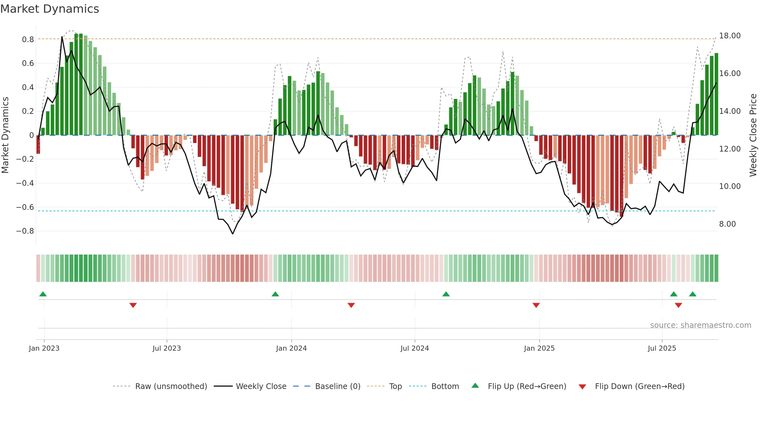Click the −0.6 left axis label
The image size is (762, 428).
point(25,207)
